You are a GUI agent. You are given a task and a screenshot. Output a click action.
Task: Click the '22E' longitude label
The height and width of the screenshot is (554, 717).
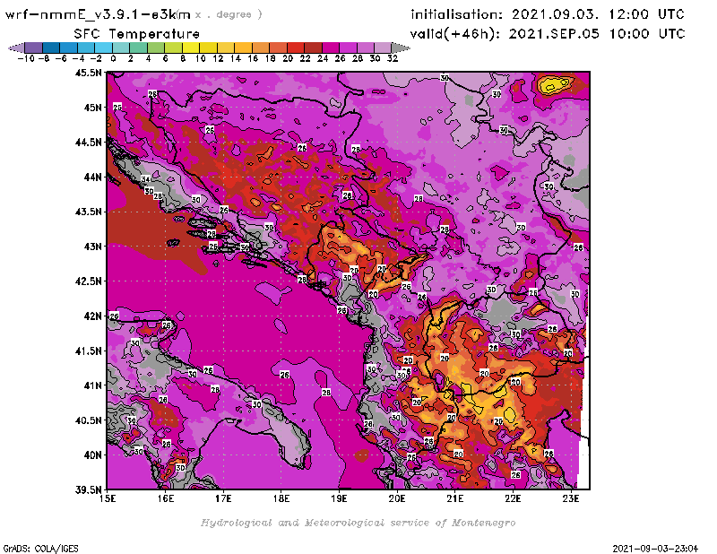pos(513,498)
